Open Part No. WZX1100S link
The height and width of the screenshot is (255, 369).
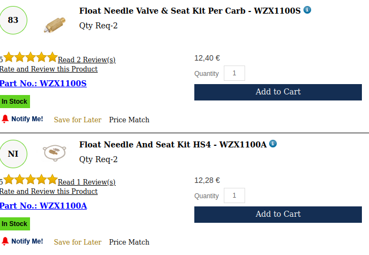[x=43, y=84]
